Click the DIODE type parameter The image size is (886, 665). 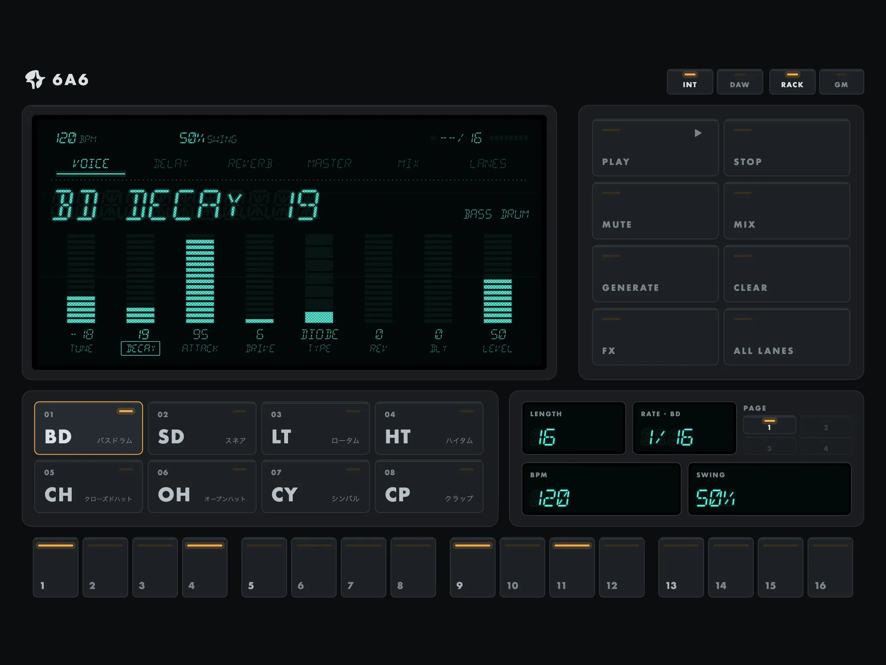click(x=319, y=334)
